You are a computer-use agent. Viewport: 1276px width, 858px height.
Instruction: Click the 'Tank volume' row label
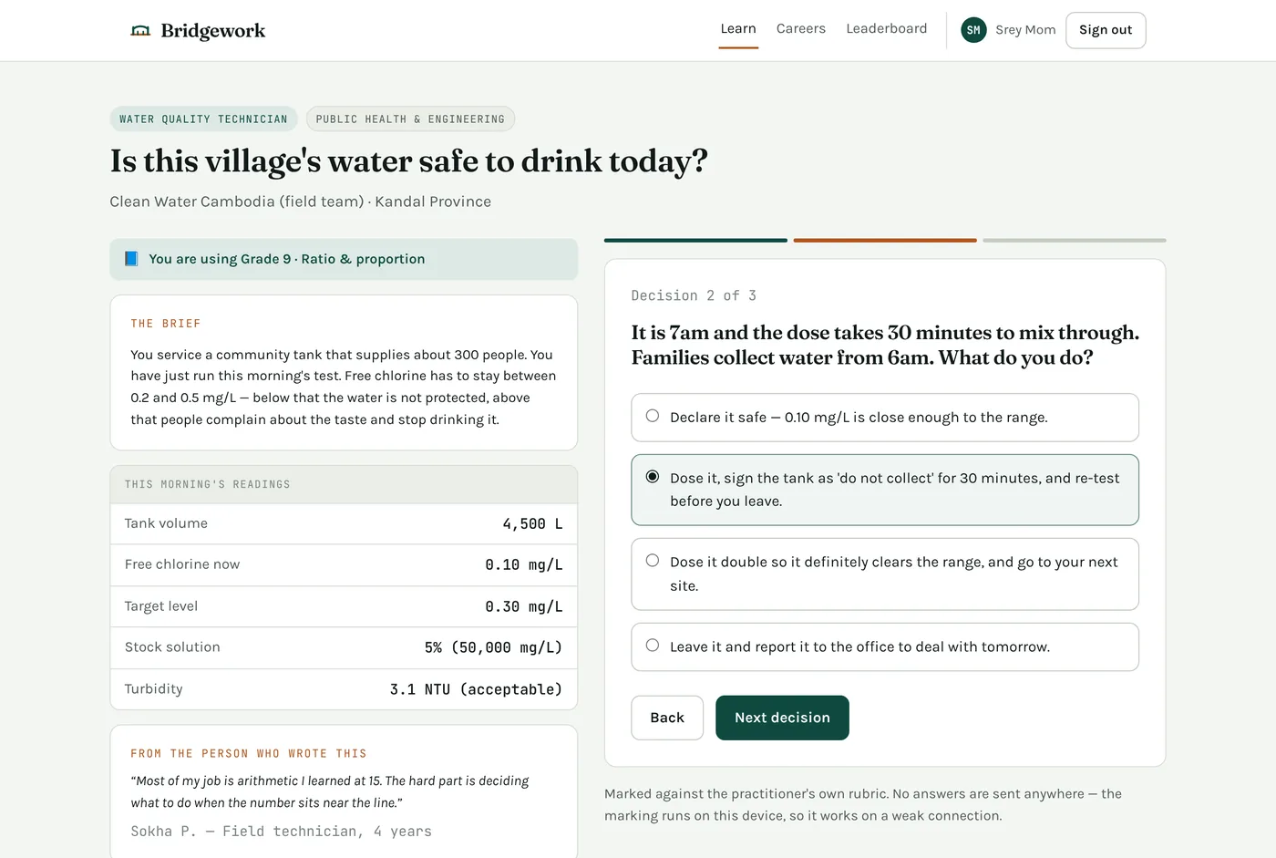[166, 523]
